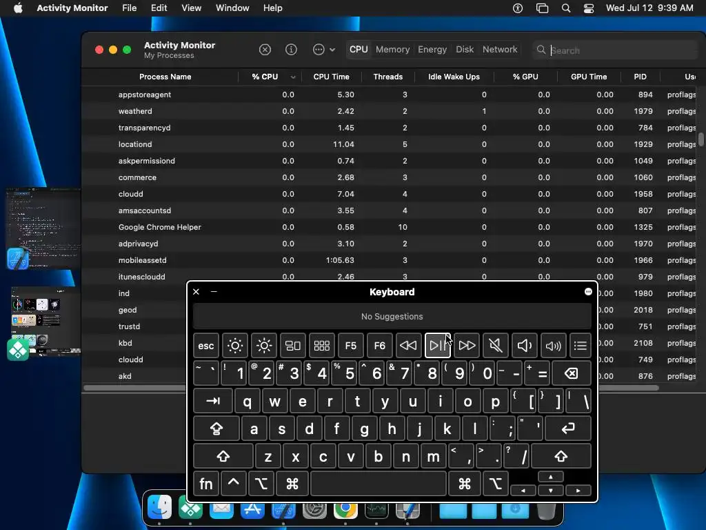Tap the mute key on the virtual keyboard
This screenshot has width=706, height=530.
[495, 346]
